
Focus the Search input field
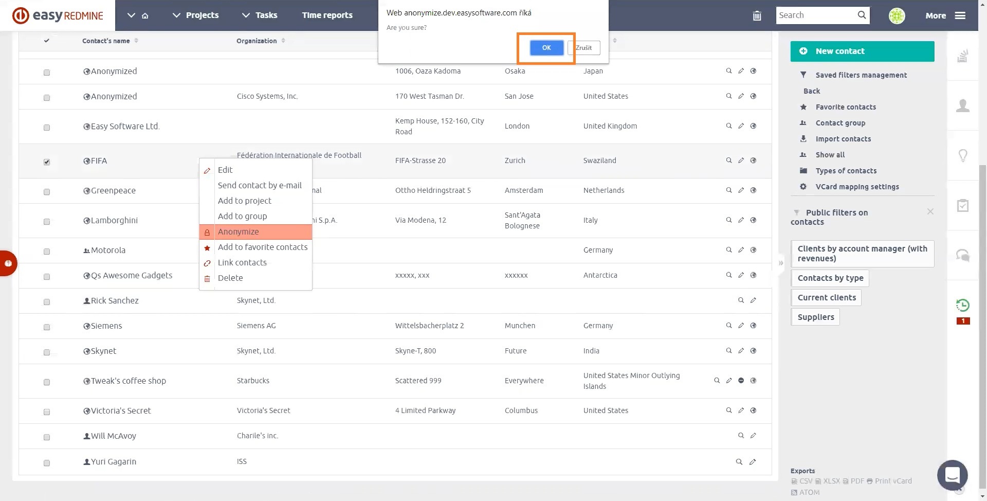(815, 15)
